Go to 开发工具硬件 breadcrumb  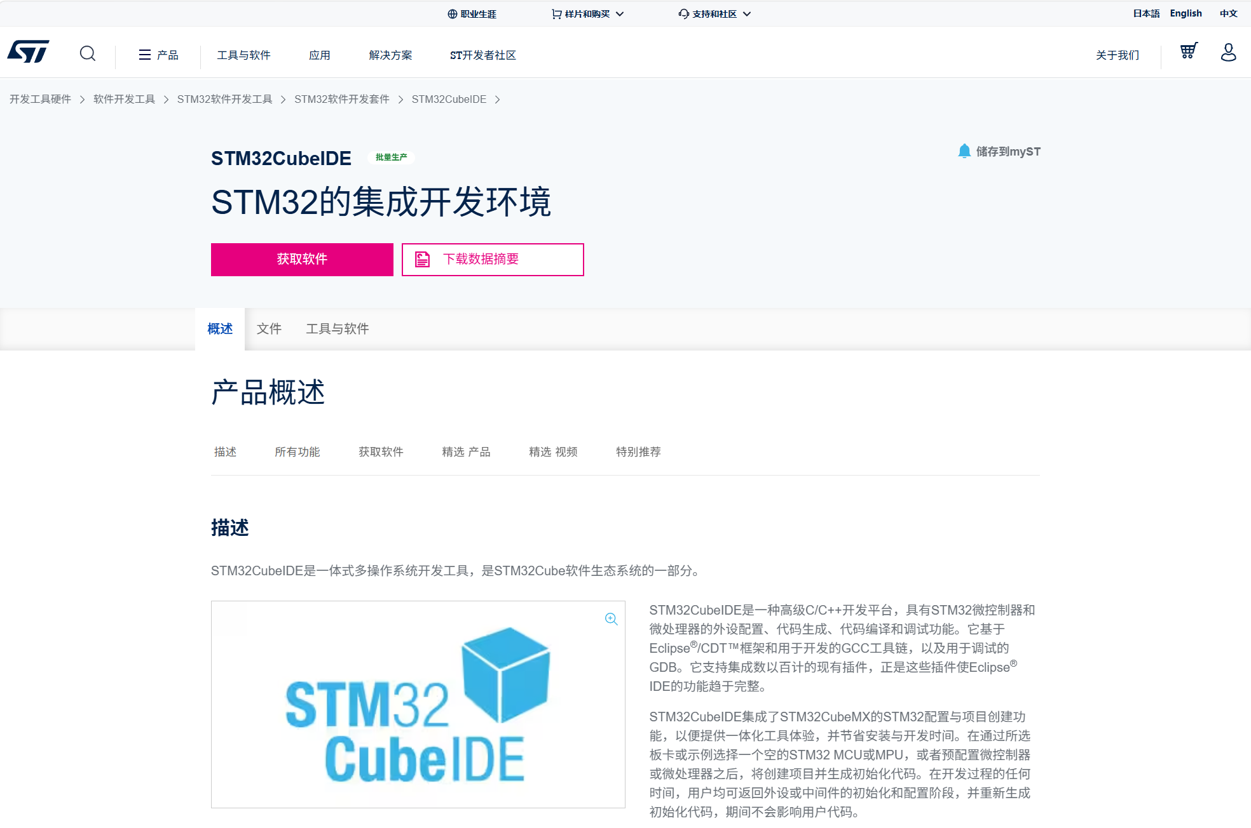40,100
